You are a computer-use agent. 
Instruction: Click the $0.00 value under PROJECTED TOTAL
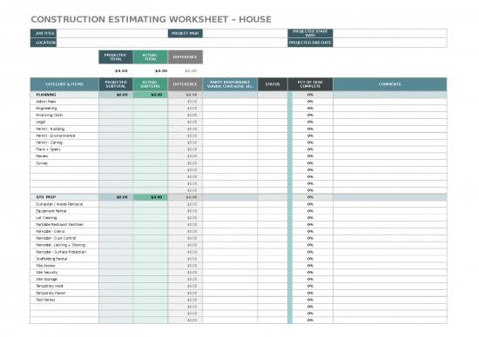click(121, 71)
